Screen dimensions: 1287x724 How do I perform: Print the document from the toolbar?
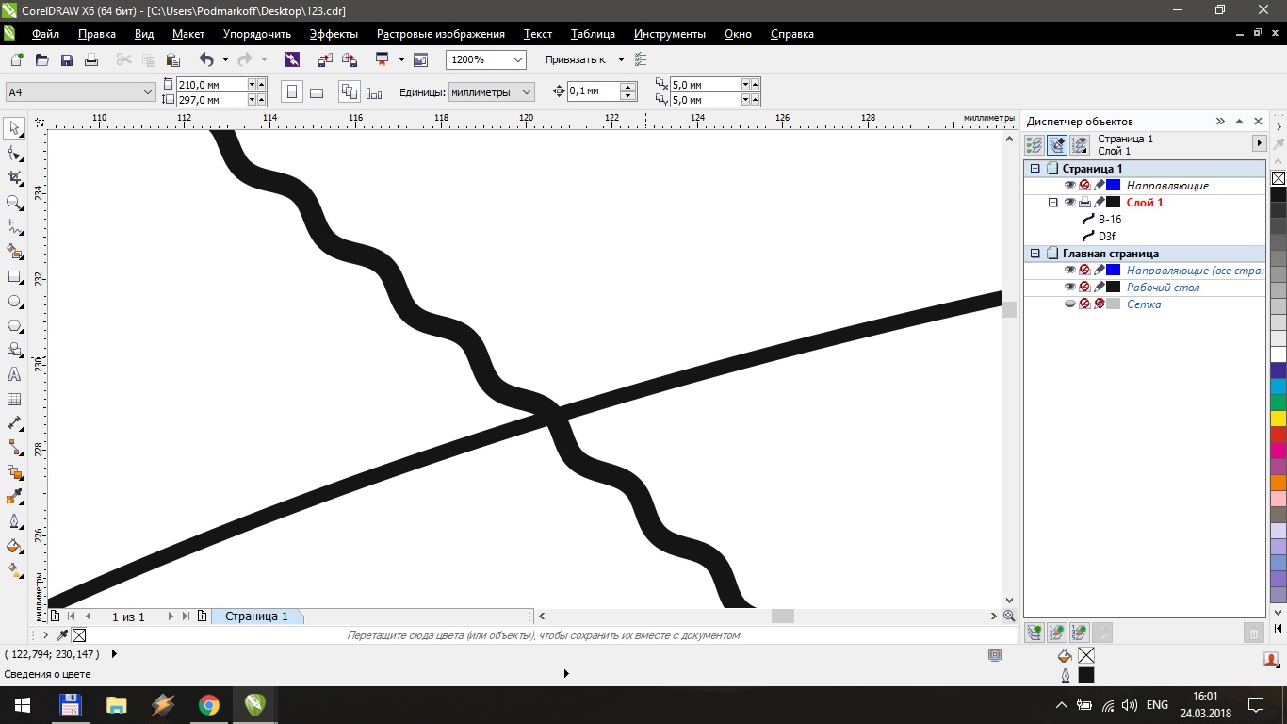[x=91, y=59]
